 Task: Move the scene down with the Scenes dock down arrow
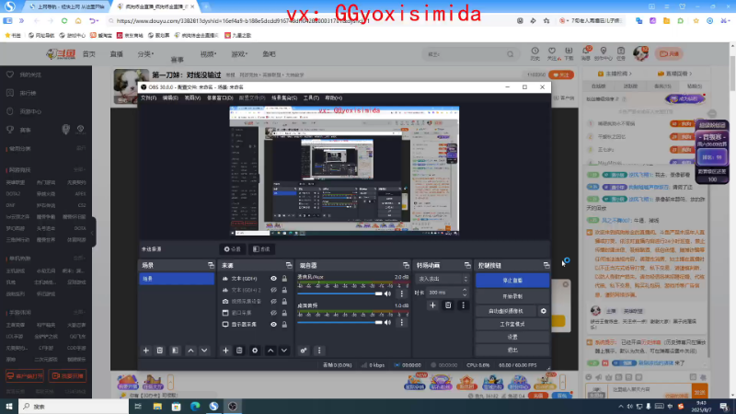click(x=204, y=351)
